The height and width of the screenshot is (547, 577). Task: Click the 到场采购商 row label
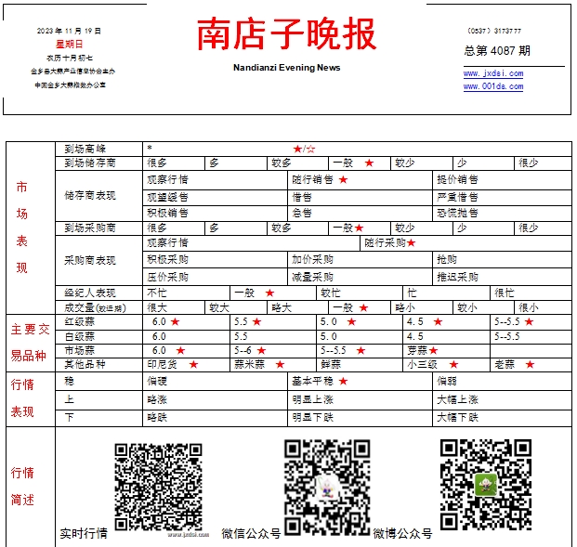[x=90, y=228]
